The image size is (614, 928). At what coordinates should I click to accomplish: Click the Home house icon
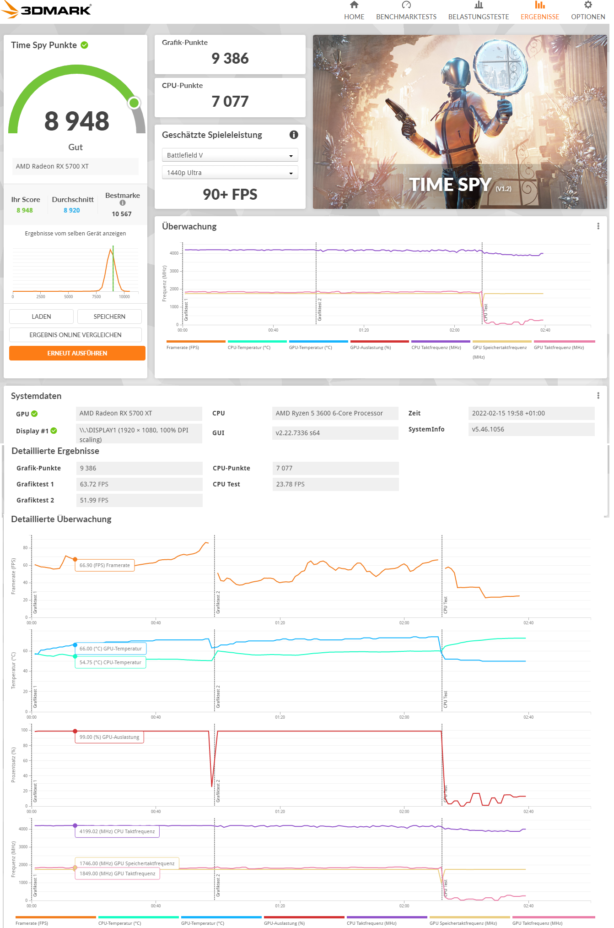(354, 5)
